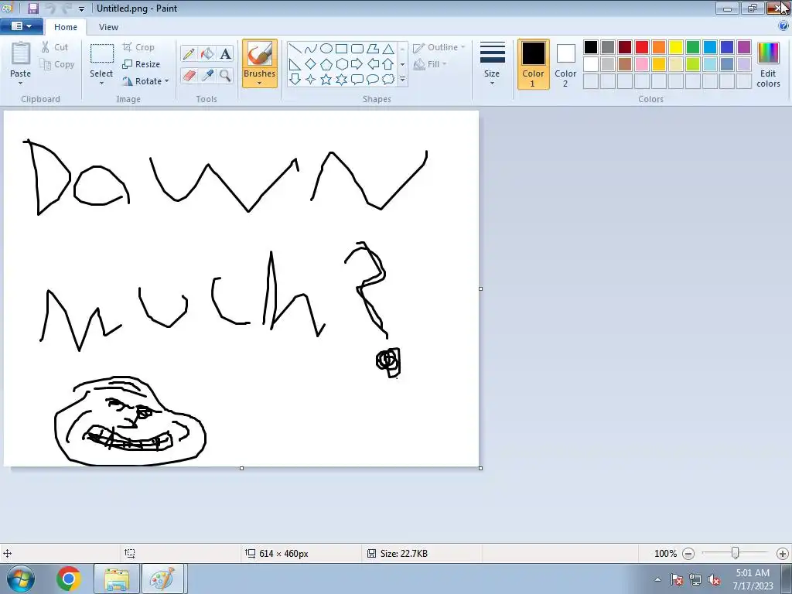Image resolution: width=792 pixels, height=594 pixels.
Task: Expand the Paste dropdown arrow
Action: [20, 84]
